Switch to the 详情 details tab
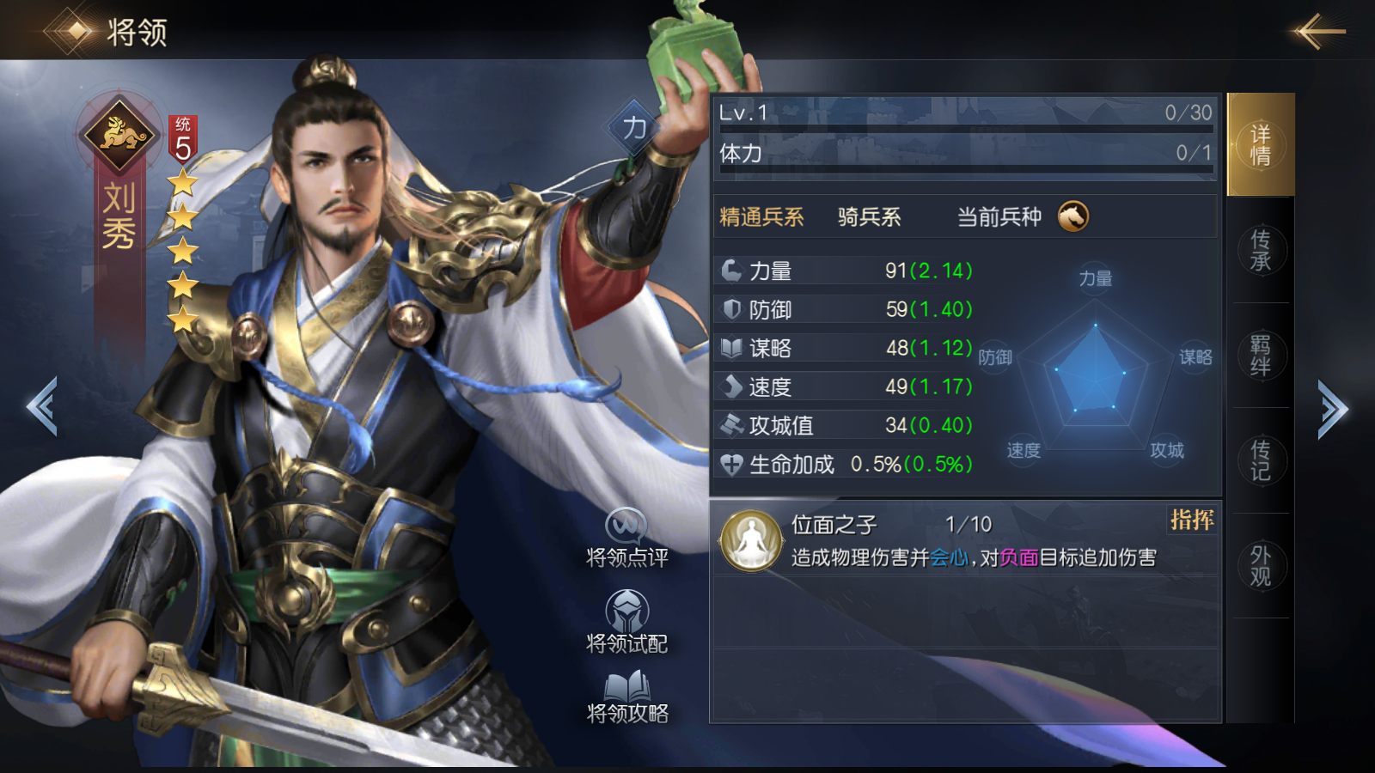This screenshot has height=773, width=1375. 1260,144
